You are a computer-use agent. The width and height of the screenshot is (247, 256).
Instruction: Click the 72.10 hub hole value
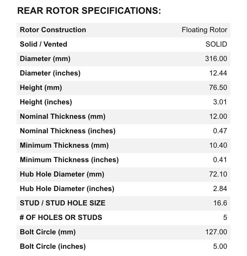click(218, 174)
